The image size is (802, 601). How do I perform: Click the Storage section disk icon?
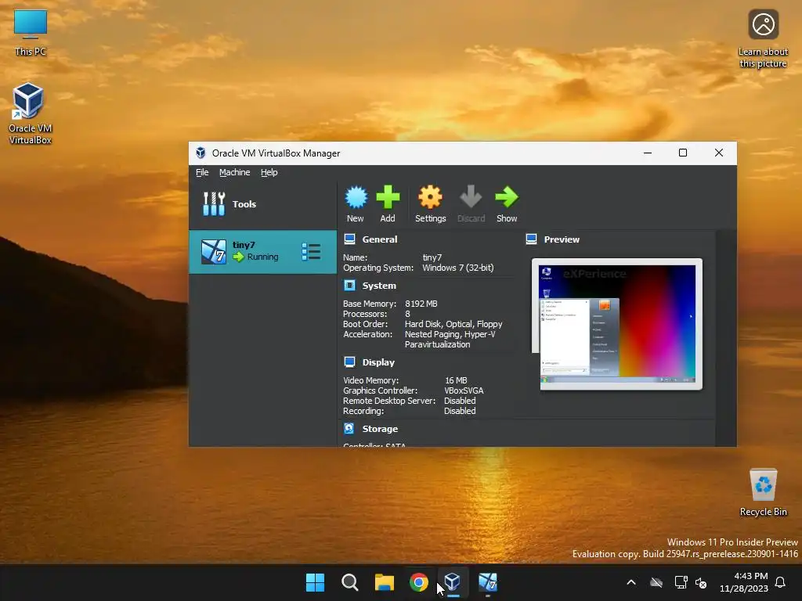click(349, 428)
